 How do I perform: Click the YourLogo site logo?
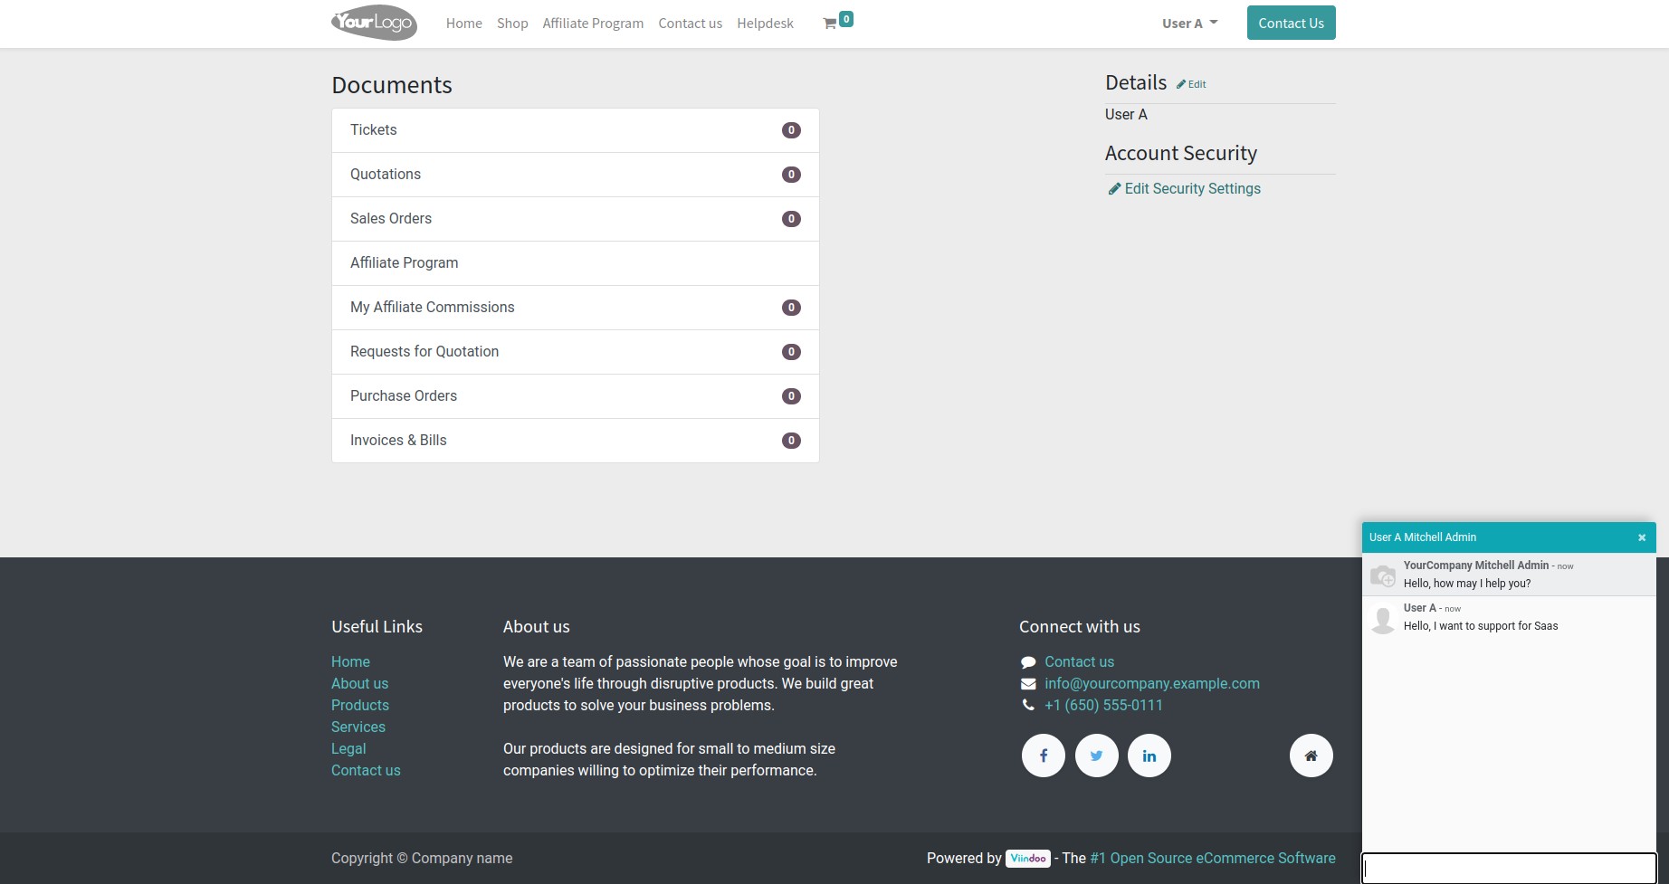tap(374, 23)
